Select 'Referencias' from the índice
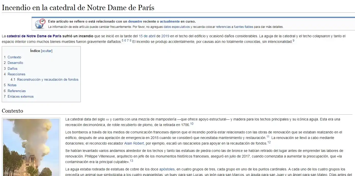Viewport: 355px width, 176px height. [x=17, y=91]
